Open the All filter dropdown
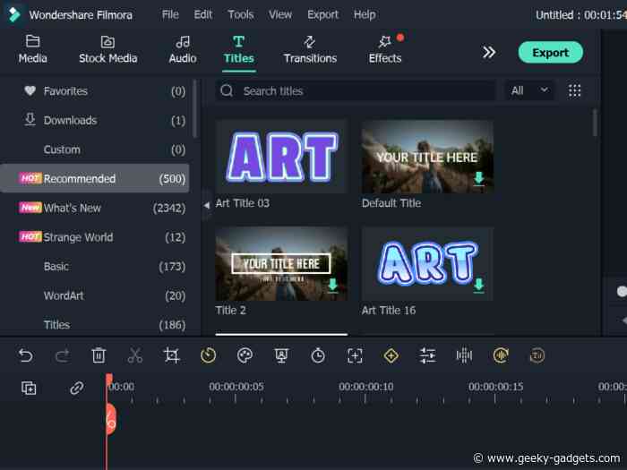The width and height of the screenshot is (627, 470). (528, 90)
